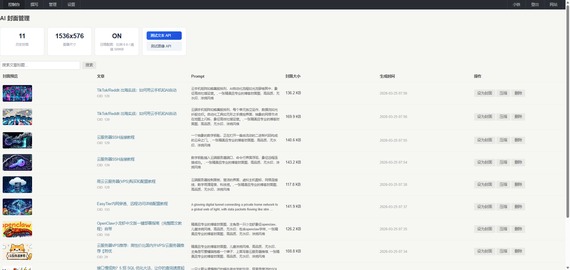Open the first TikTok/Reddit cover thumbnail
This screenshot has width=570, height=270.
point(17,93)
